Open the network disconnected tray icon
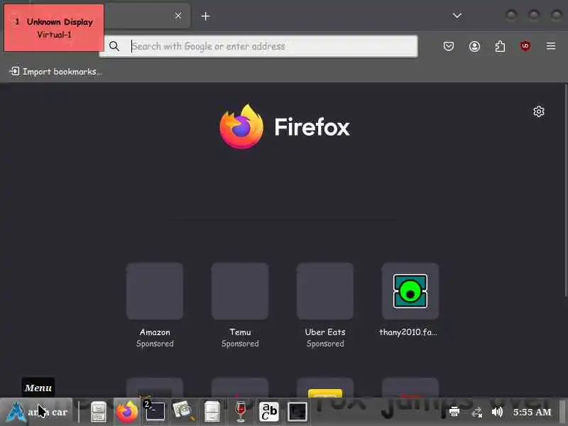The width and height of the screenshot is (568, 426). pos(476,412)
